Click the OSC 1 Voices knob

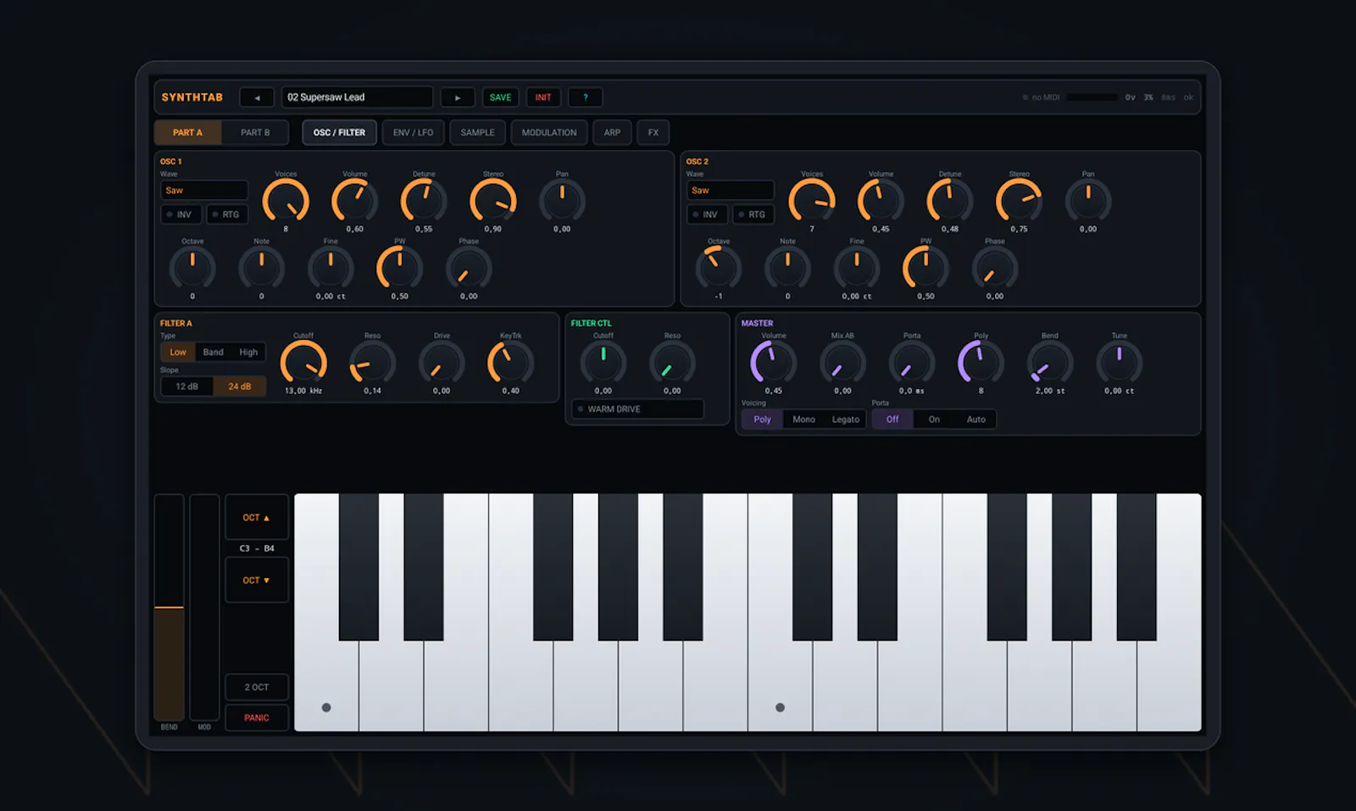(x=286, y=202)
